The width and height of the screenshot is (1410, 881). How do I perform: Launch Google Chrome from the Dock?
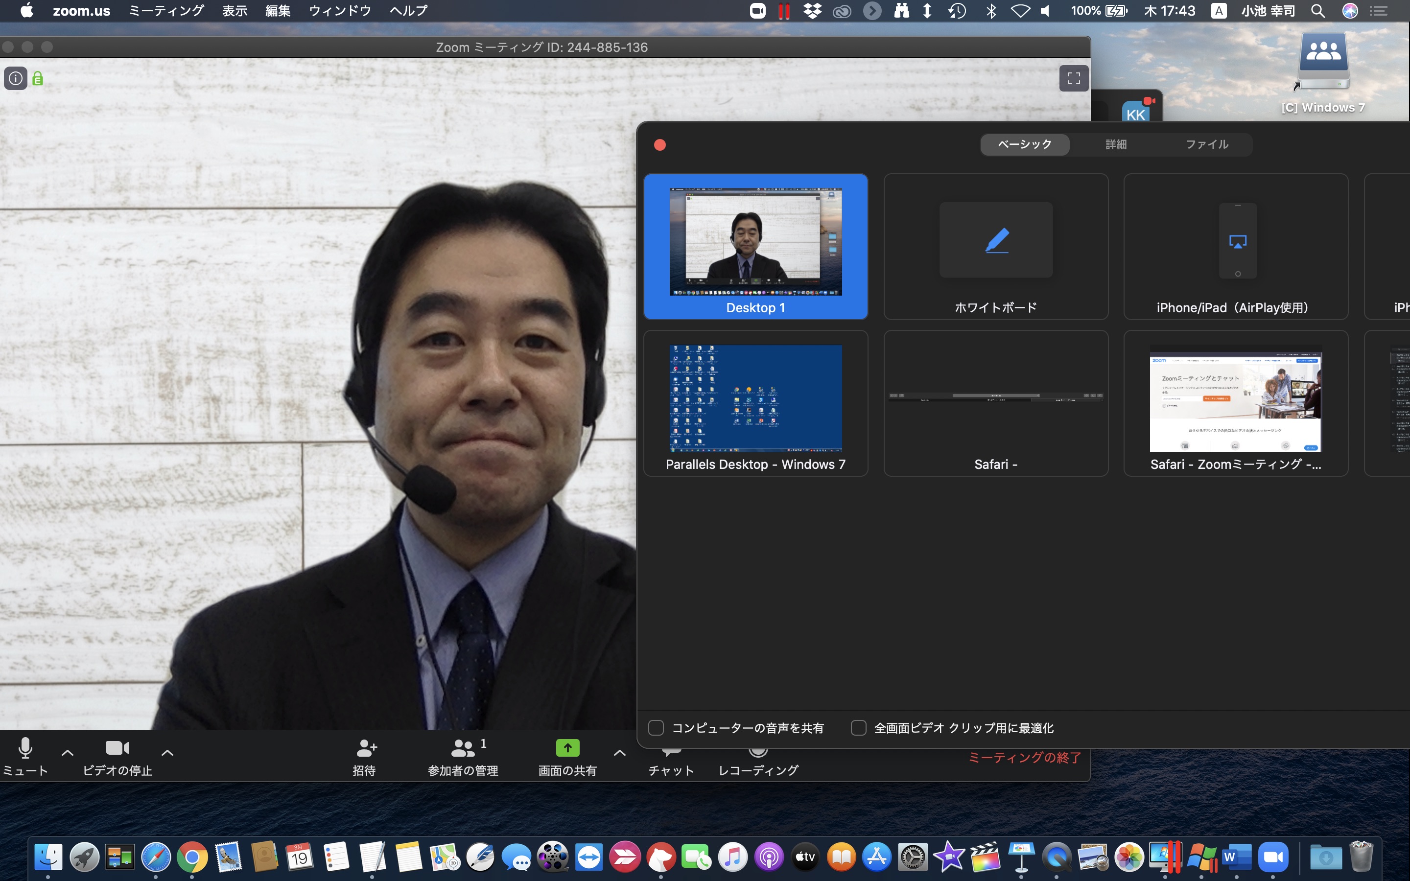click(192, 857)
